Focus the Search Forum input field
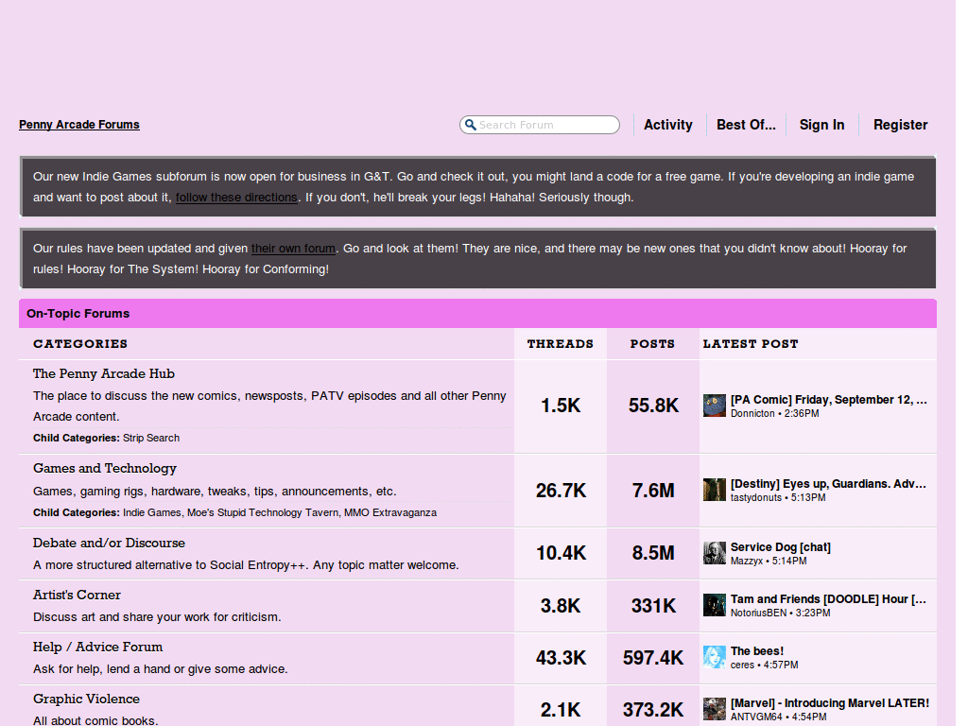 [540, 125]
